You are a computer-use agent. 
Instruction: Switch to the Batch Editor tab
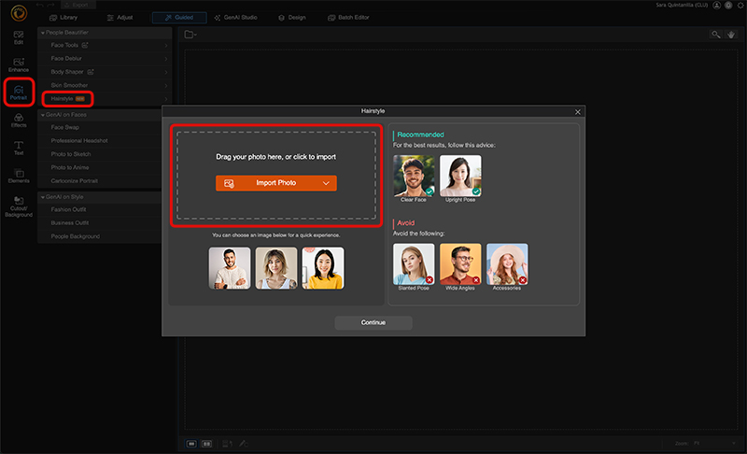[x=348, y=18]
